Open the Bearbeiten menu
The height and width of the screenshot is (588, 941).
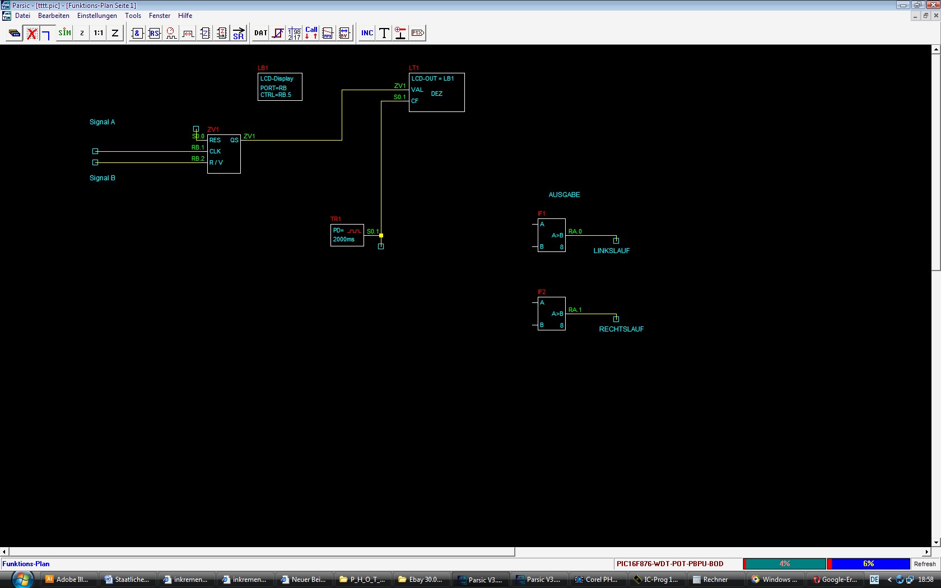(x=54, y=16)
